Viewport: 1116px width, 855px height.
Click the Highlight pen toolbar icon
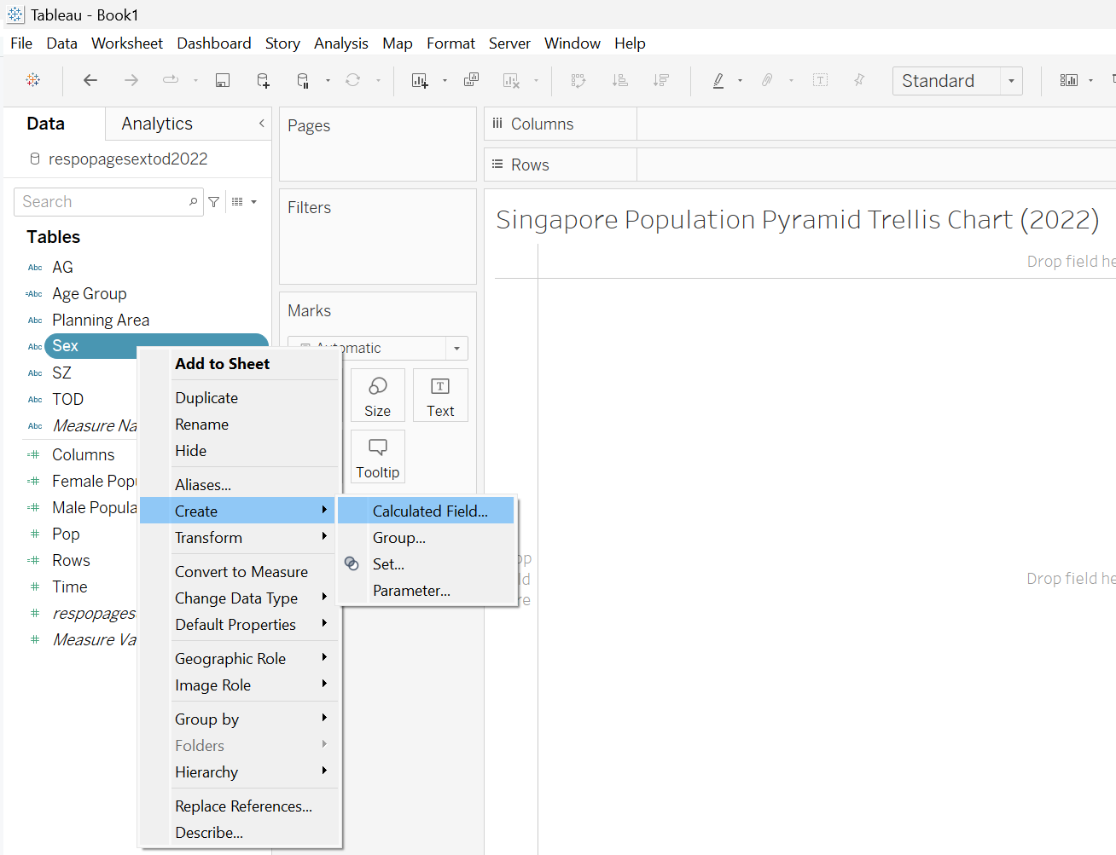click(718, 80)
